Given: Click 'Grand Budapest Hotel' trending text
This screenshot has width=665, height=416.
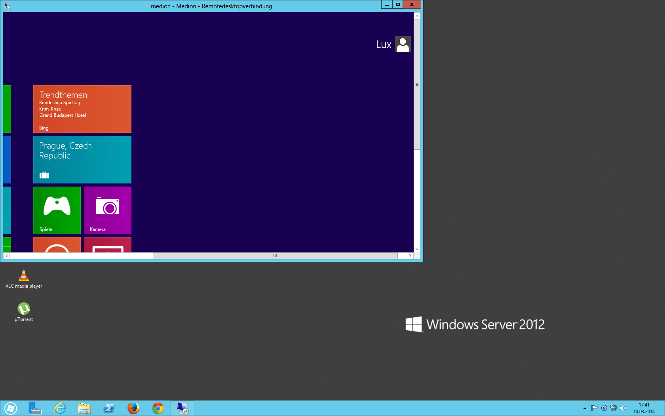Looking at the screenshot, I should (x=63, y=115).
